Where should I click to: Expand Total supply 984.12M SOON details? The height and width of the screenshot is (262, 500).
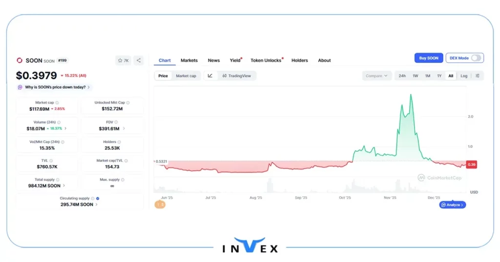coord(63,186)
